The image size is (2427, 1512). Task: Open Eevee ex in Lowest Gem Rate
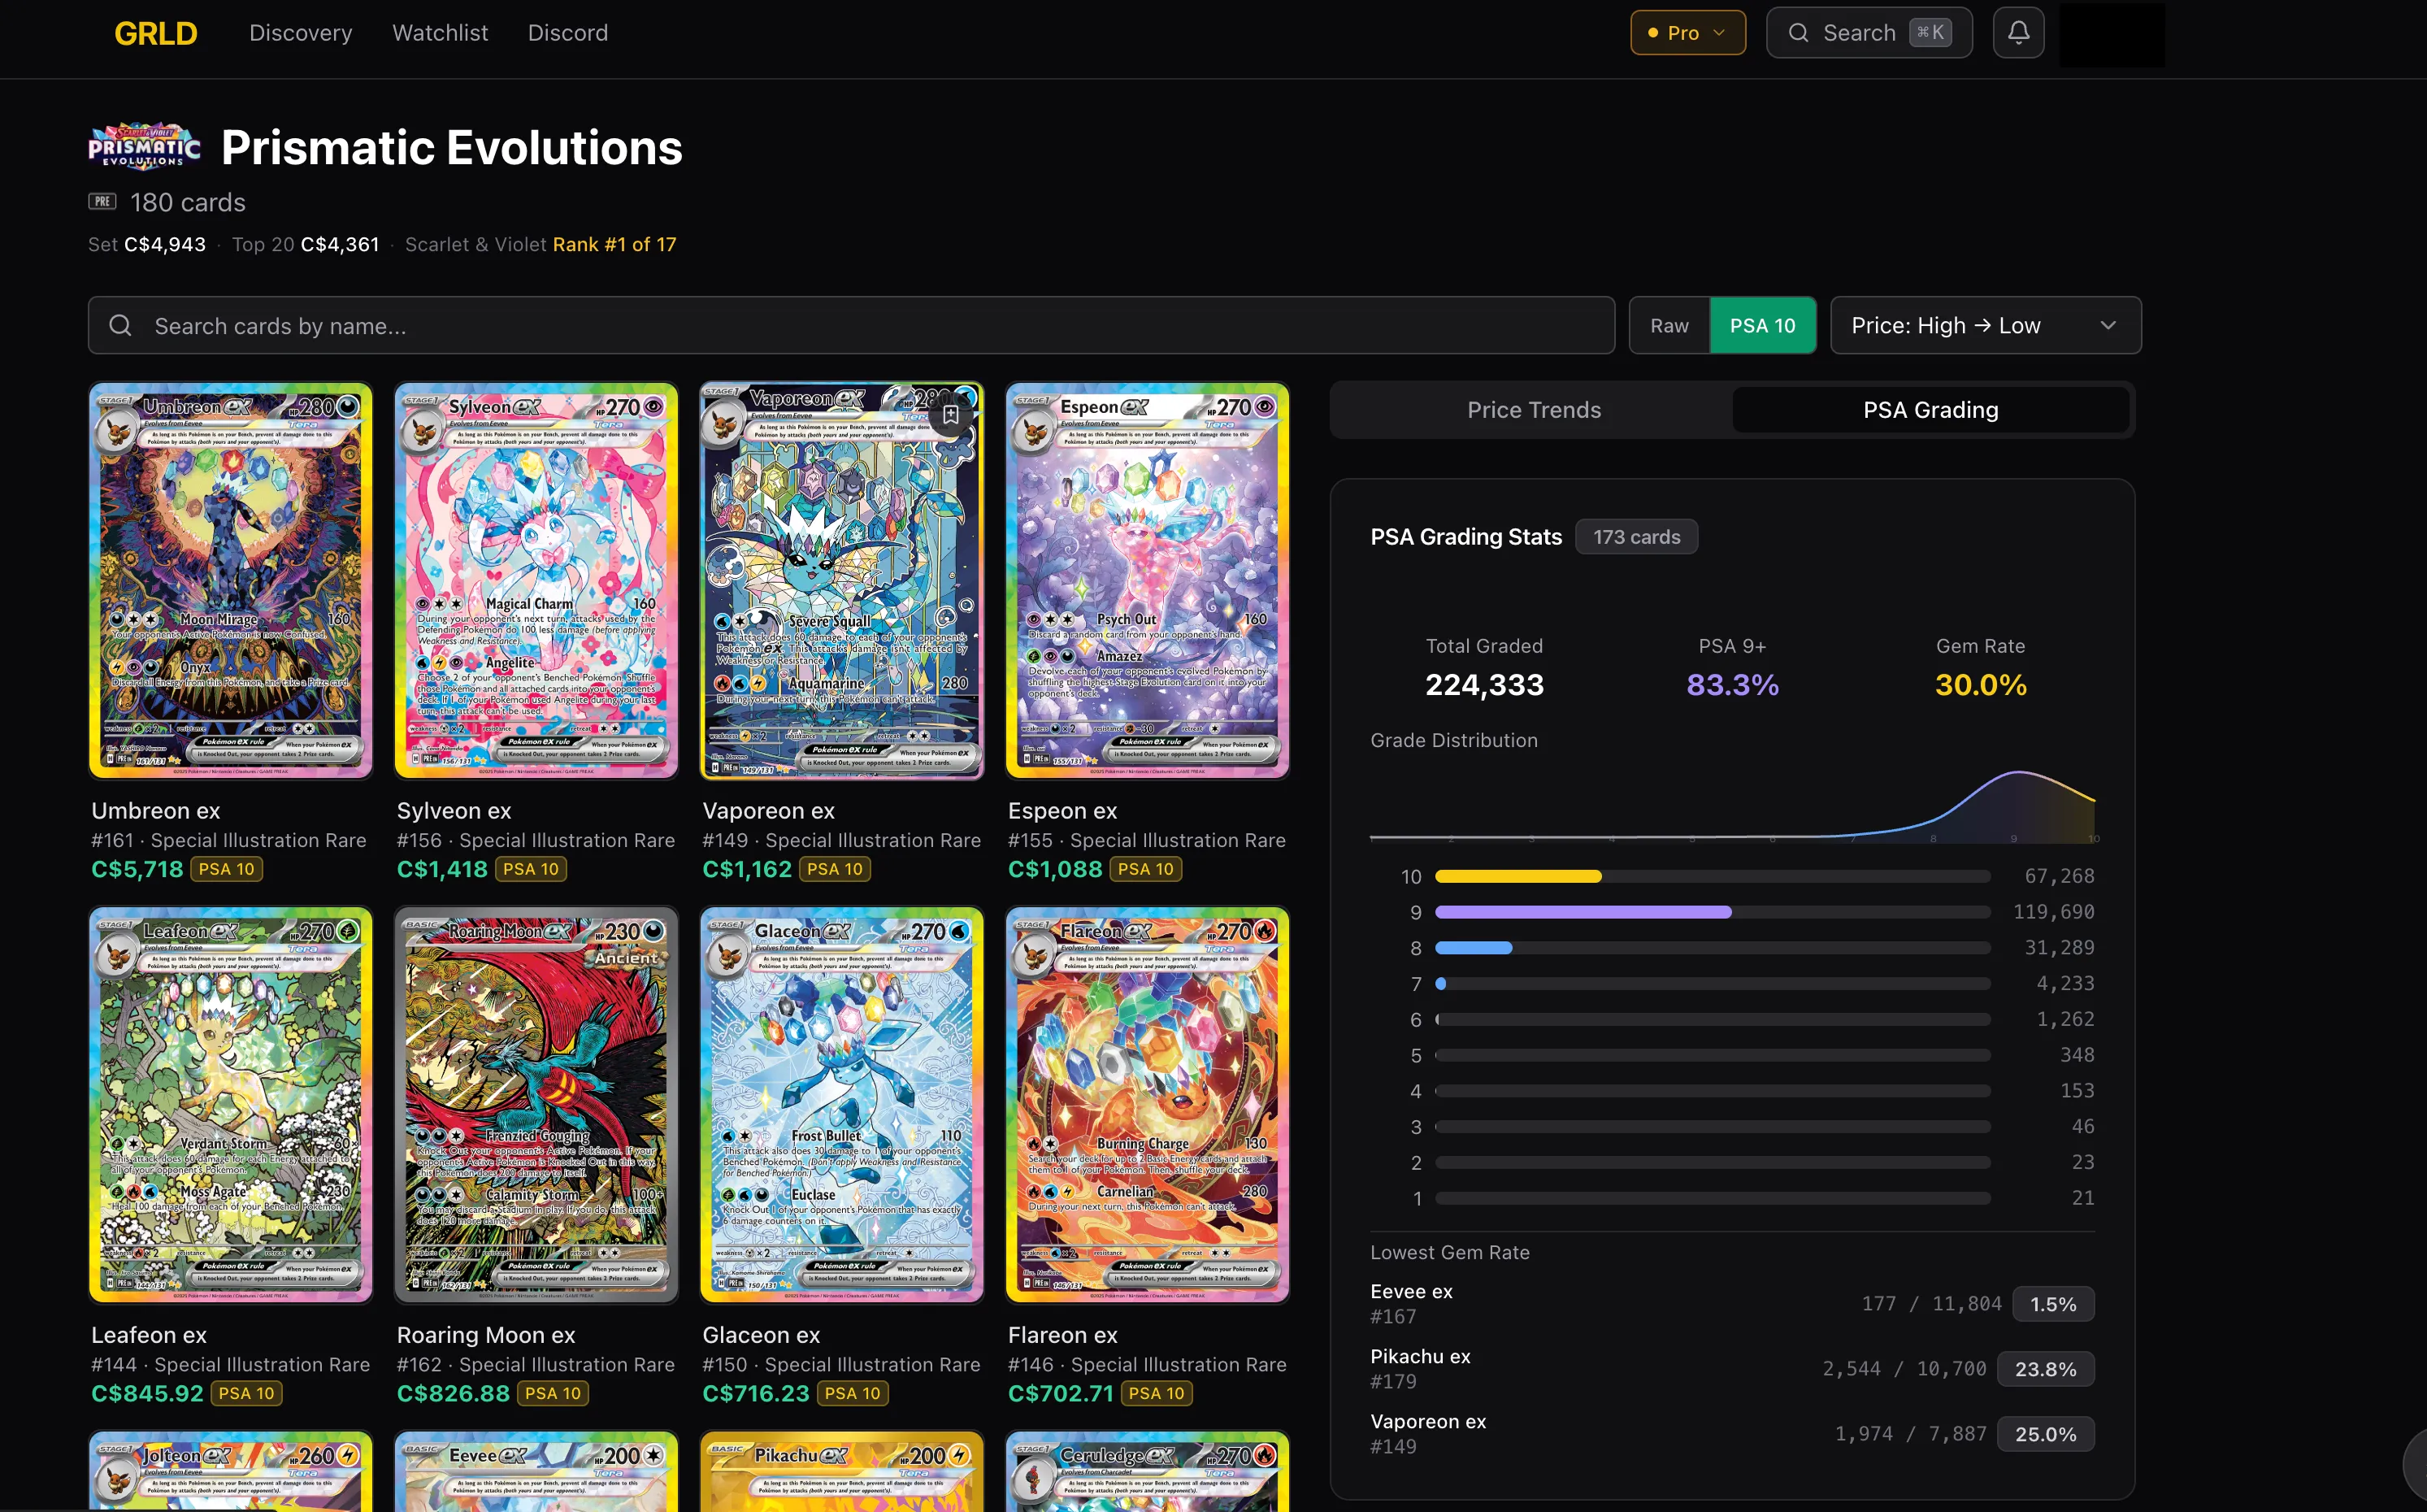coord(1412,1292)
